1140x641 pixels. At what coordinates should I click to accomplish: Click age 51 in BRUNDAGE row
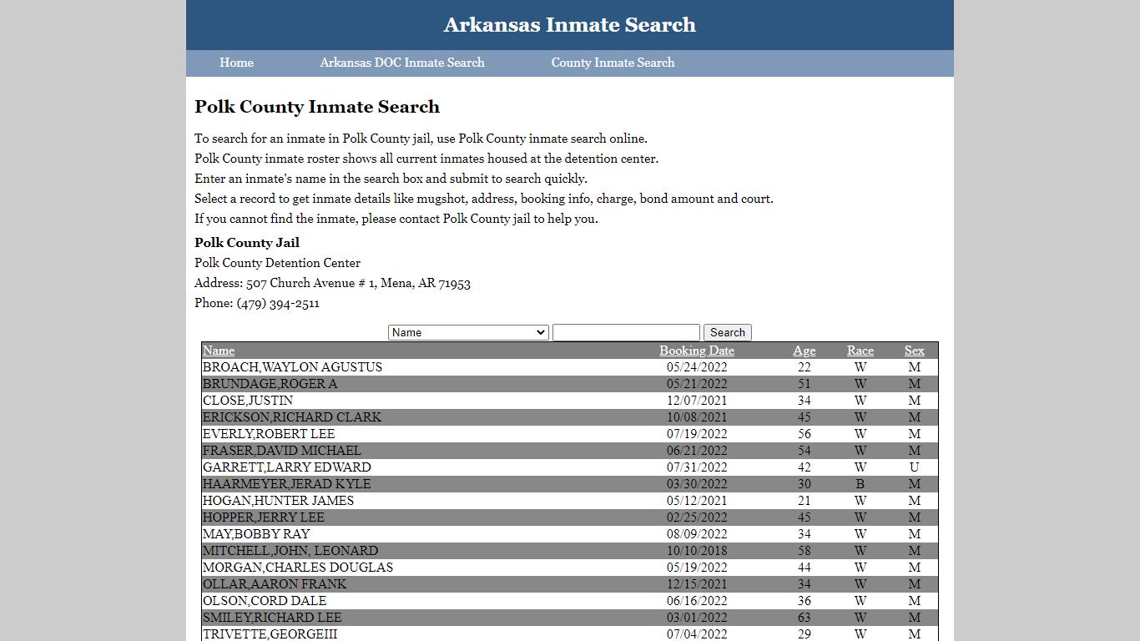(x=805, y=384)
